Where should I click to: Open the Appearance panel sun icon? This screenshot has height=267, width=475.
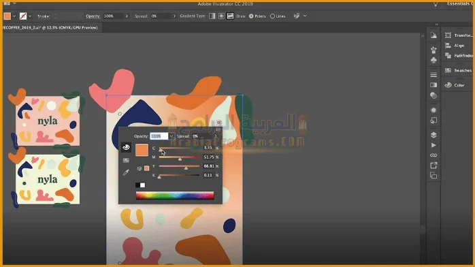(433, 110)
